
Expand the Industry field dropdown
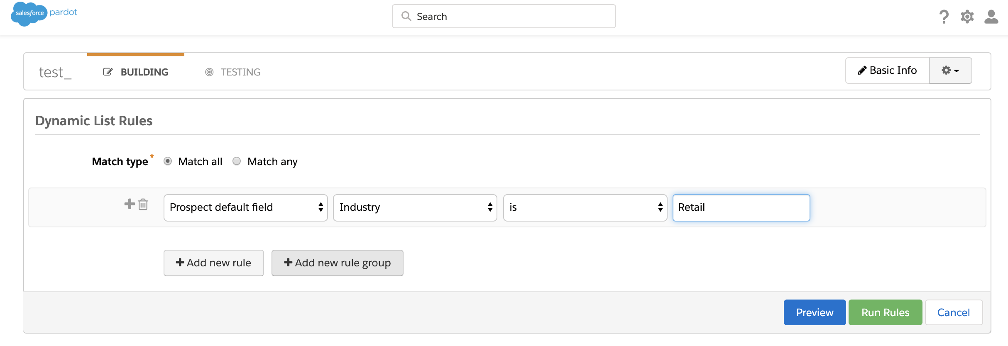coord(415,207)
